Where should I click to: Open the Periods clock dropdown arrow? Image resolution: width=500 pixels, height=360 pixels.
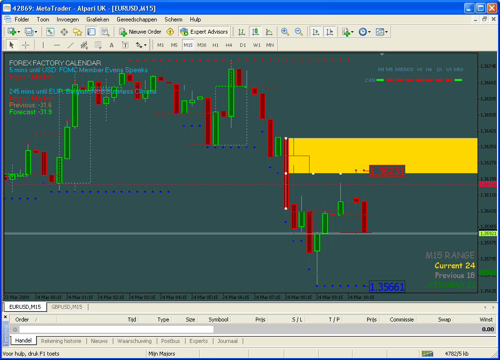(x=369, y=32)
